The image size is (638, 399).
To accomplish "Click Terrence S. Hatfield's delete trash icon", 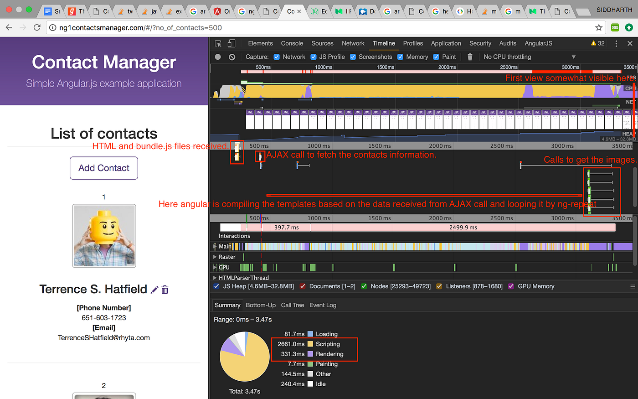I will [165, 289].
